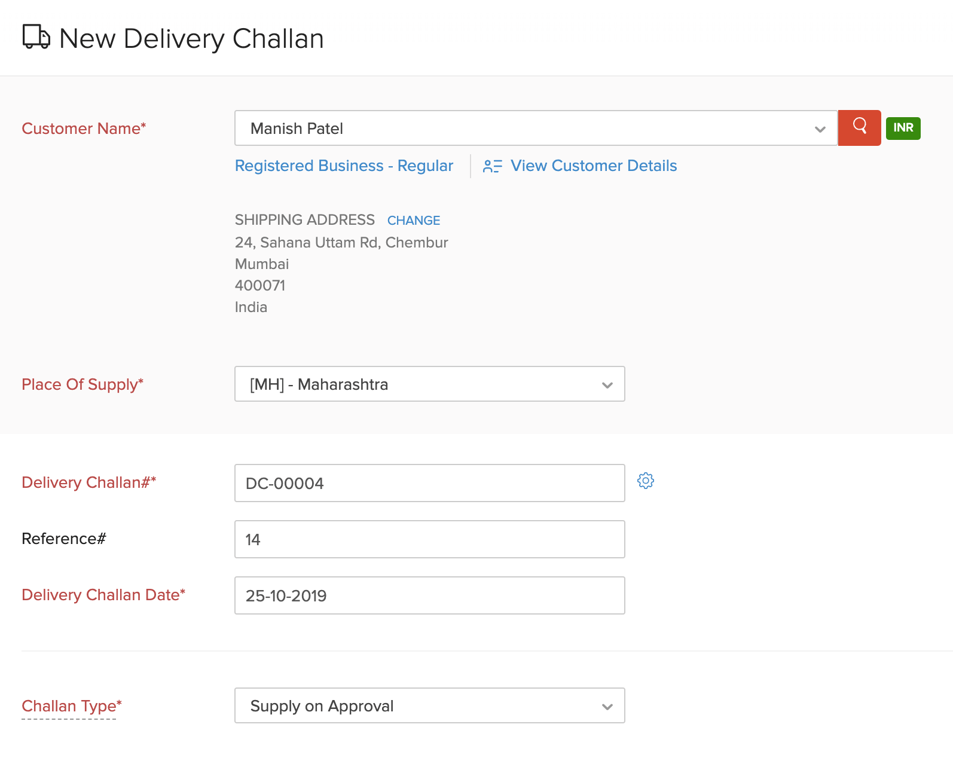Click the Delivery Challan# input field
This screenshot has width=953, height=764.
tap(429, 483)
